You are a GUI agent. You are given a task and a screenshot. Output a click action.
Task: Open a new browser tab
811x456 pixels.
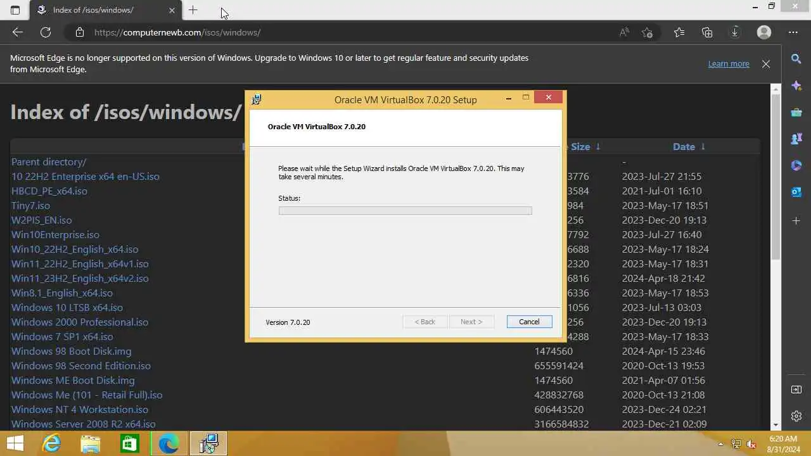coord(193,10)
